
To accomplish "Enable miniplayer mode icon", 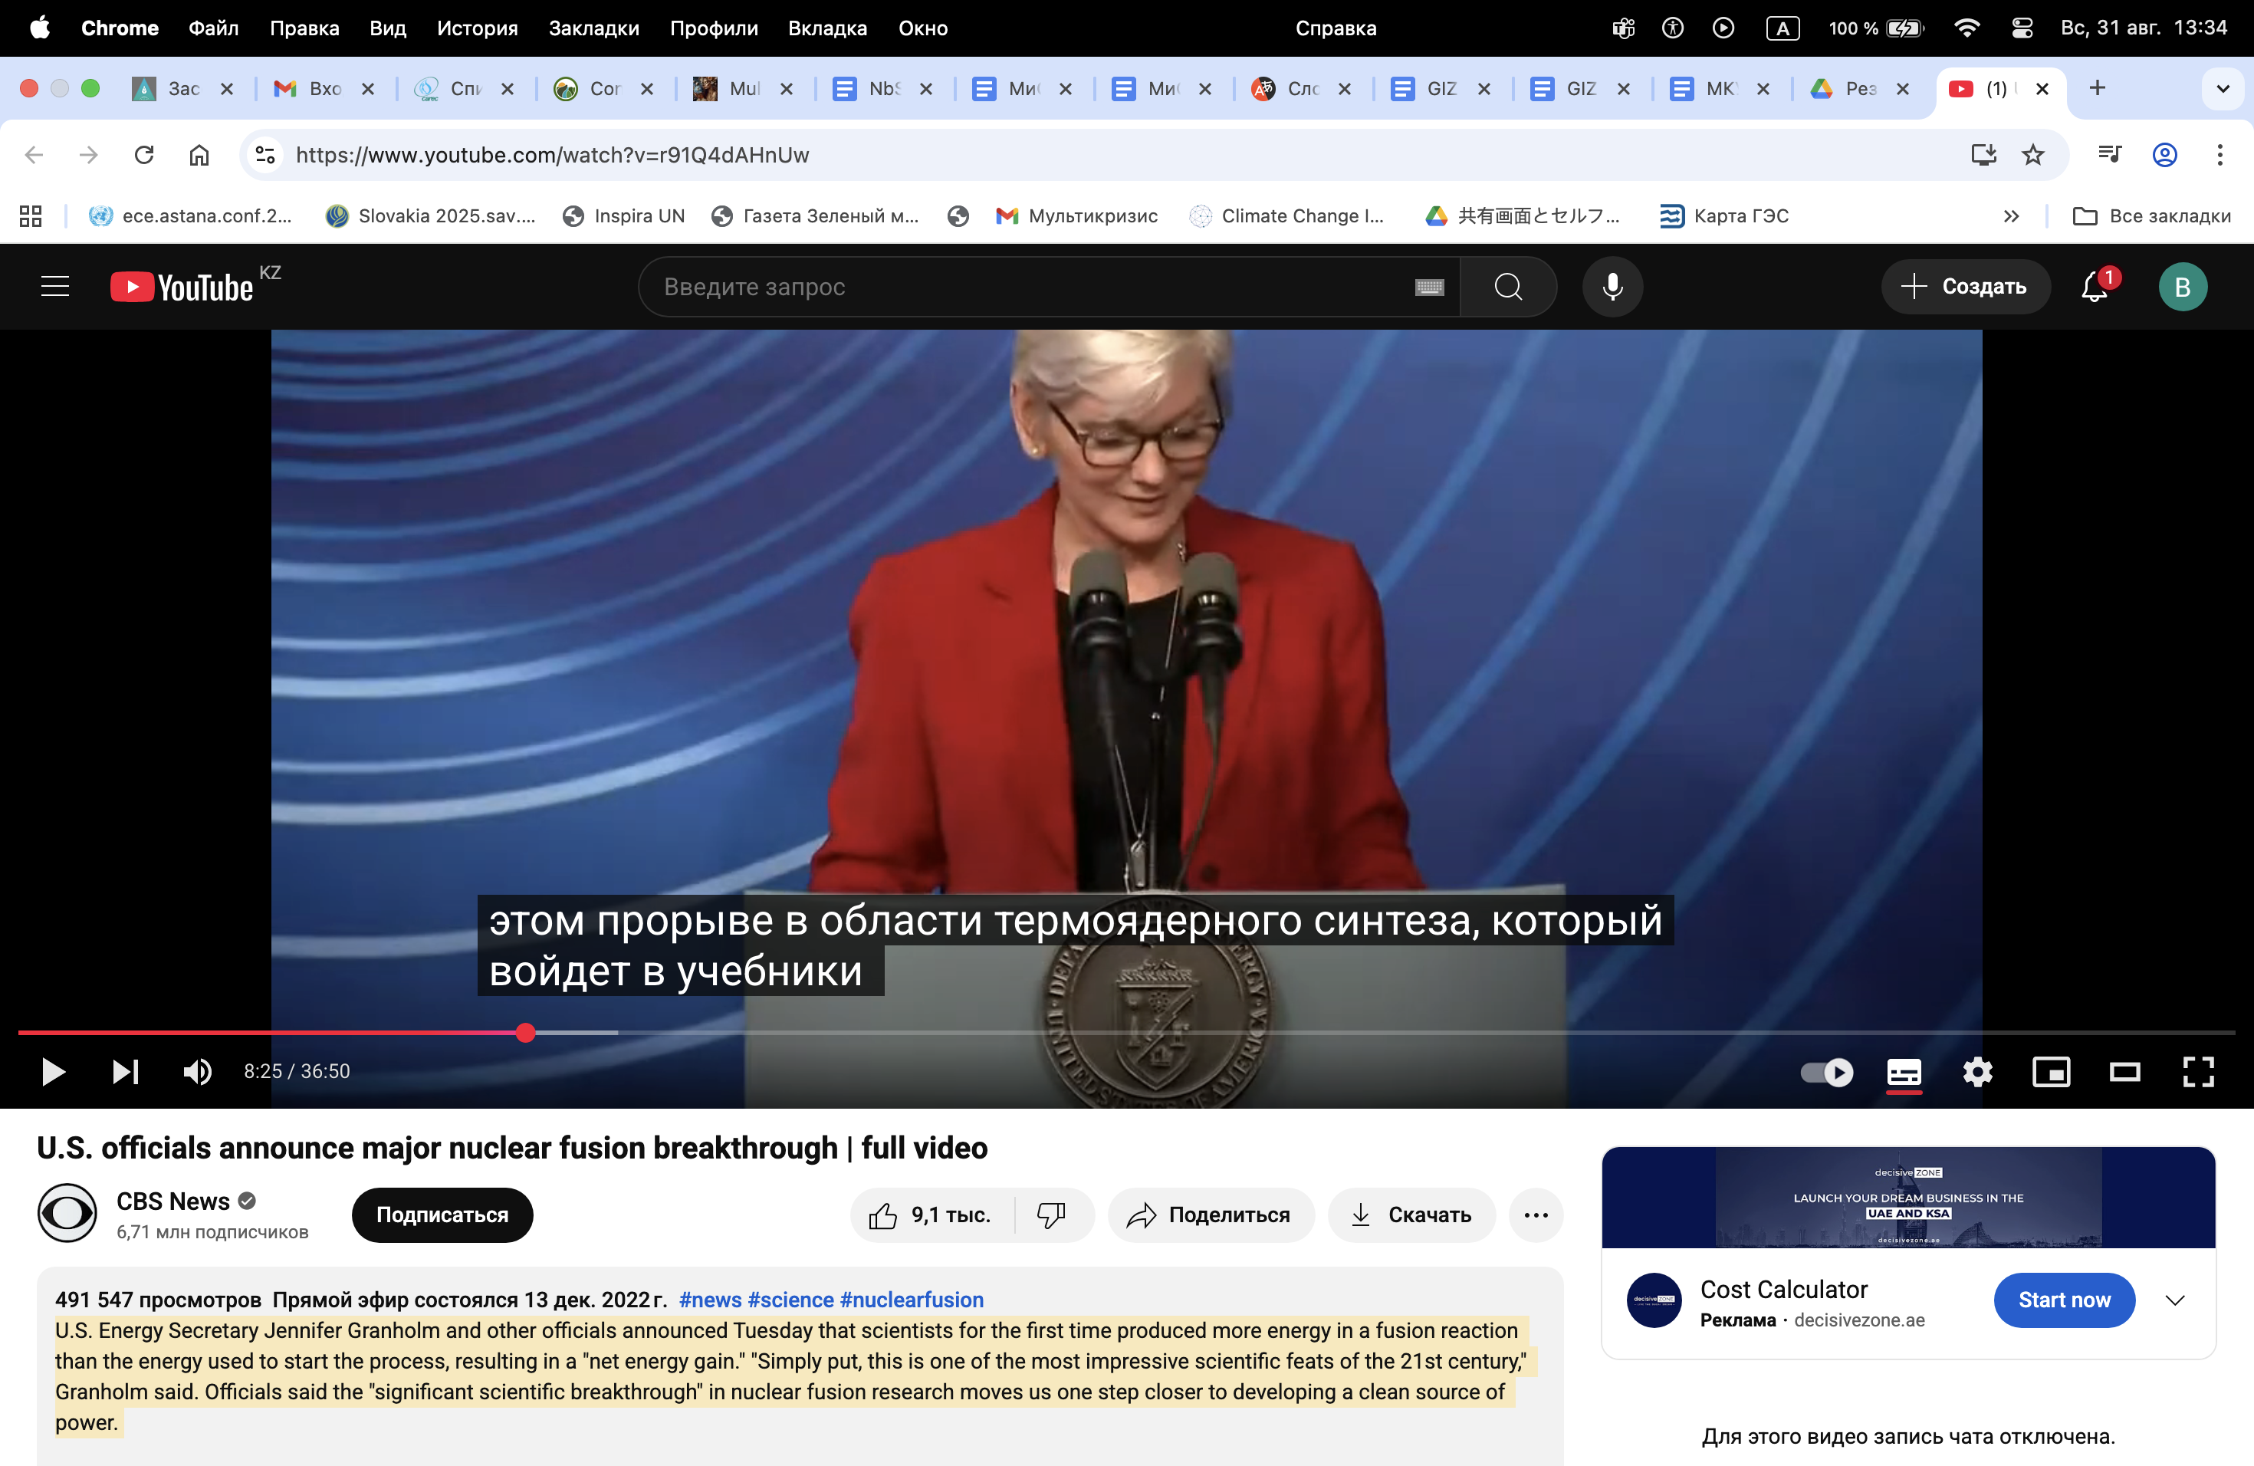I will (2052, 1072).
